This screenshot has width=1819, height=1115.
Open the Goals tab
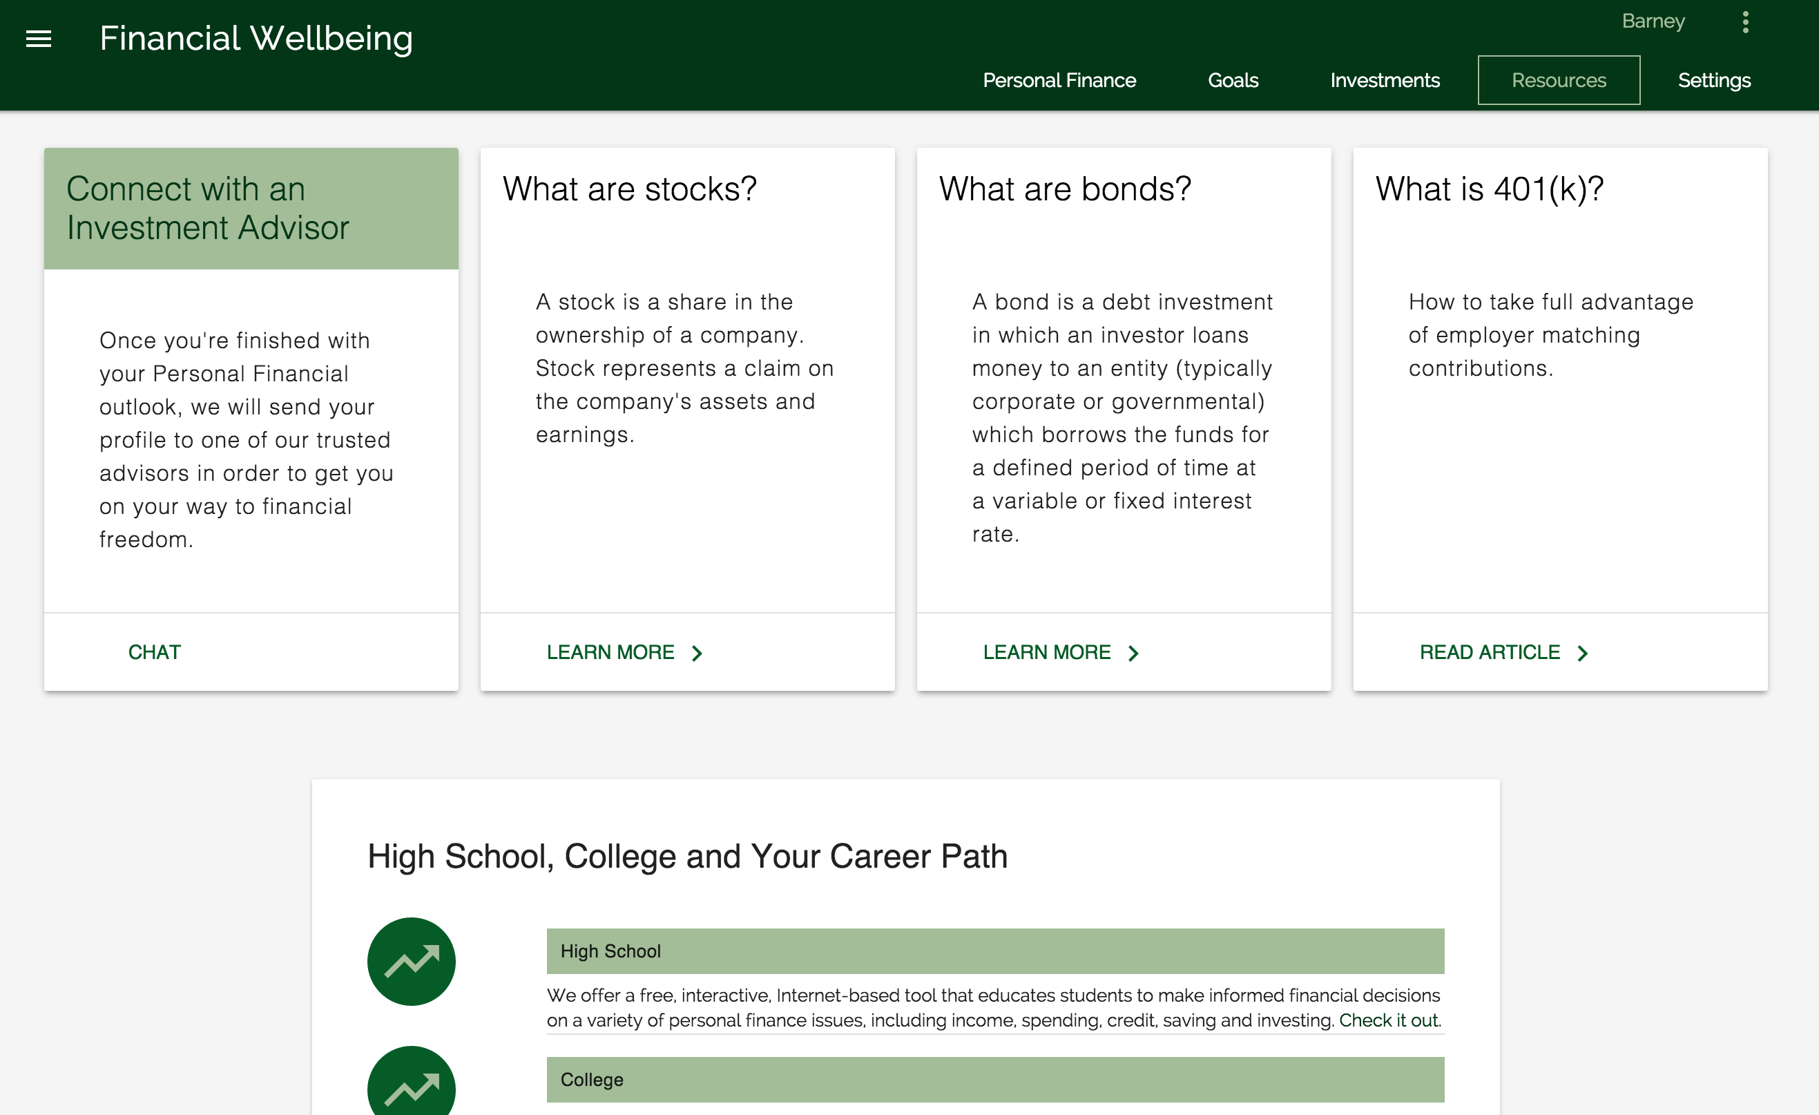1232,79
